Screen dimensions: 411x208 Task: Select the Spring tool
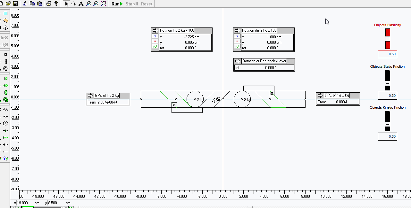coord(6,109)
